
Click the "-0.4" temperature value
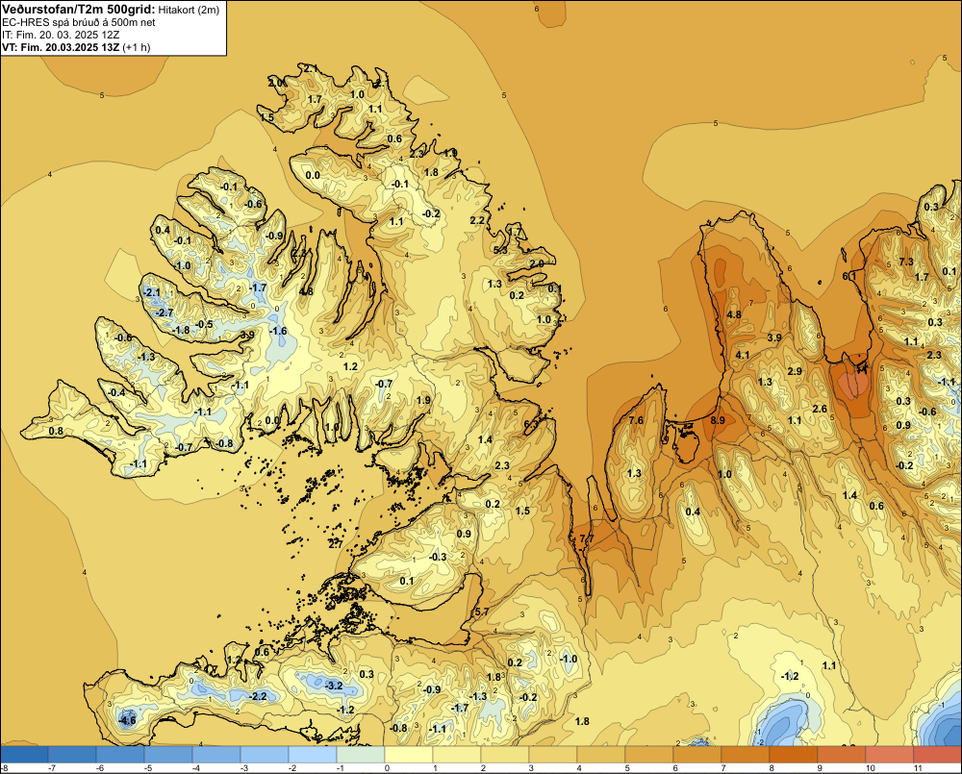[x=116, y=392]
